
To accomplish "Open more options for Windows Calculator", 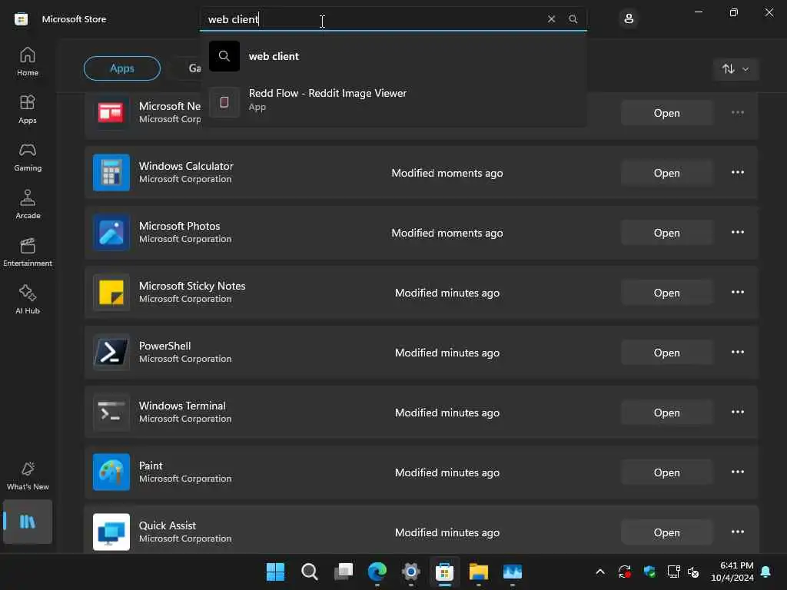I will pos(737,173).
